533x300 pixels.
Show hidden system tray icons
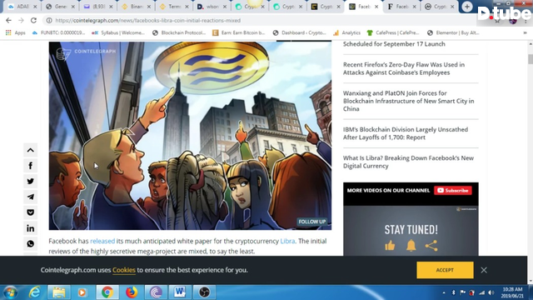(x=444, y=292)
